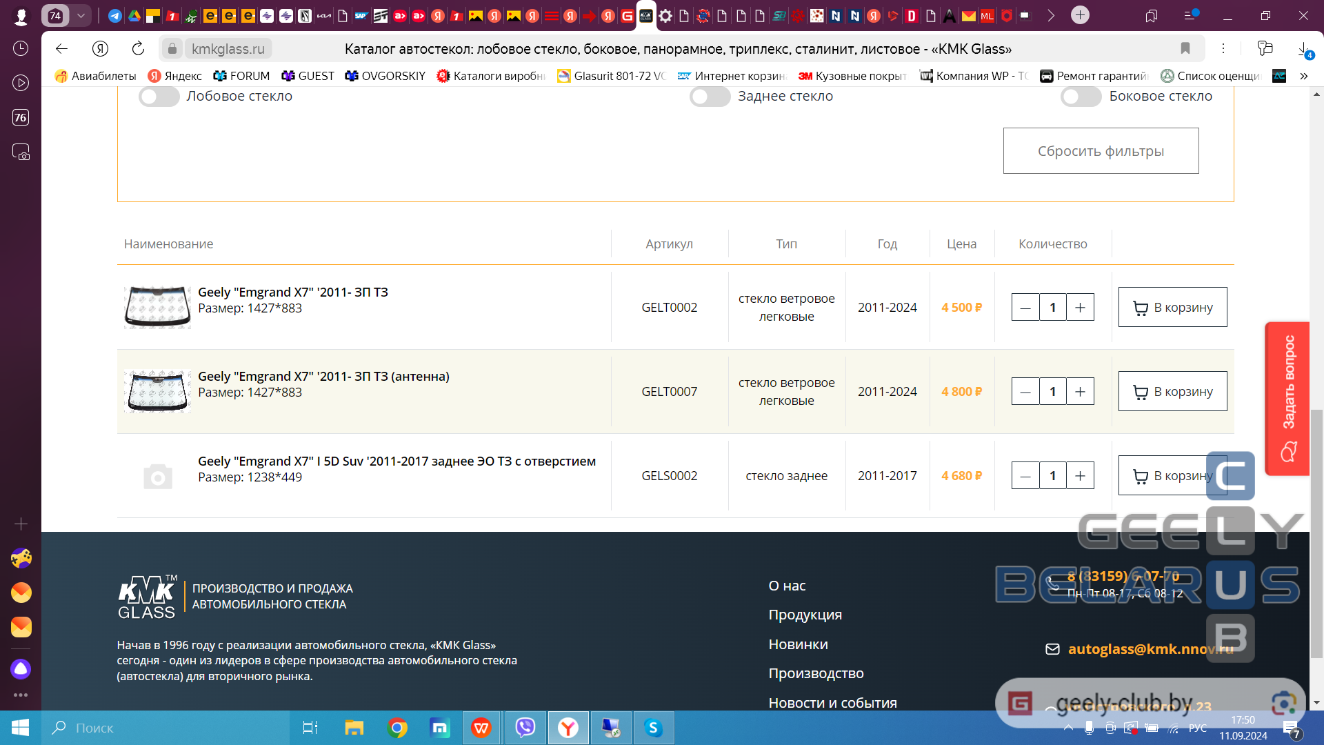This screenshot has height=745, width=1324.
Task: Open the Viber icon in the taskbar
Action: (525, 728)
